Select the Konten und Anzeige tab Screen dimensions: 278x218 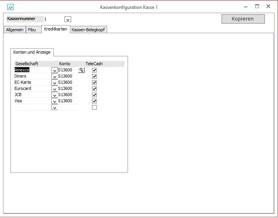pos(32,52)
